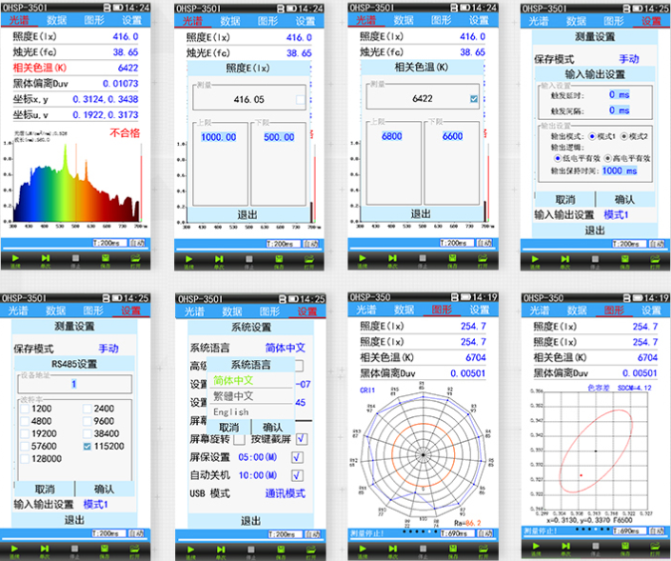Click the stop icon beneath the 系统语言 screen
Screen dimensions: 671x561
tap(250, 550)
